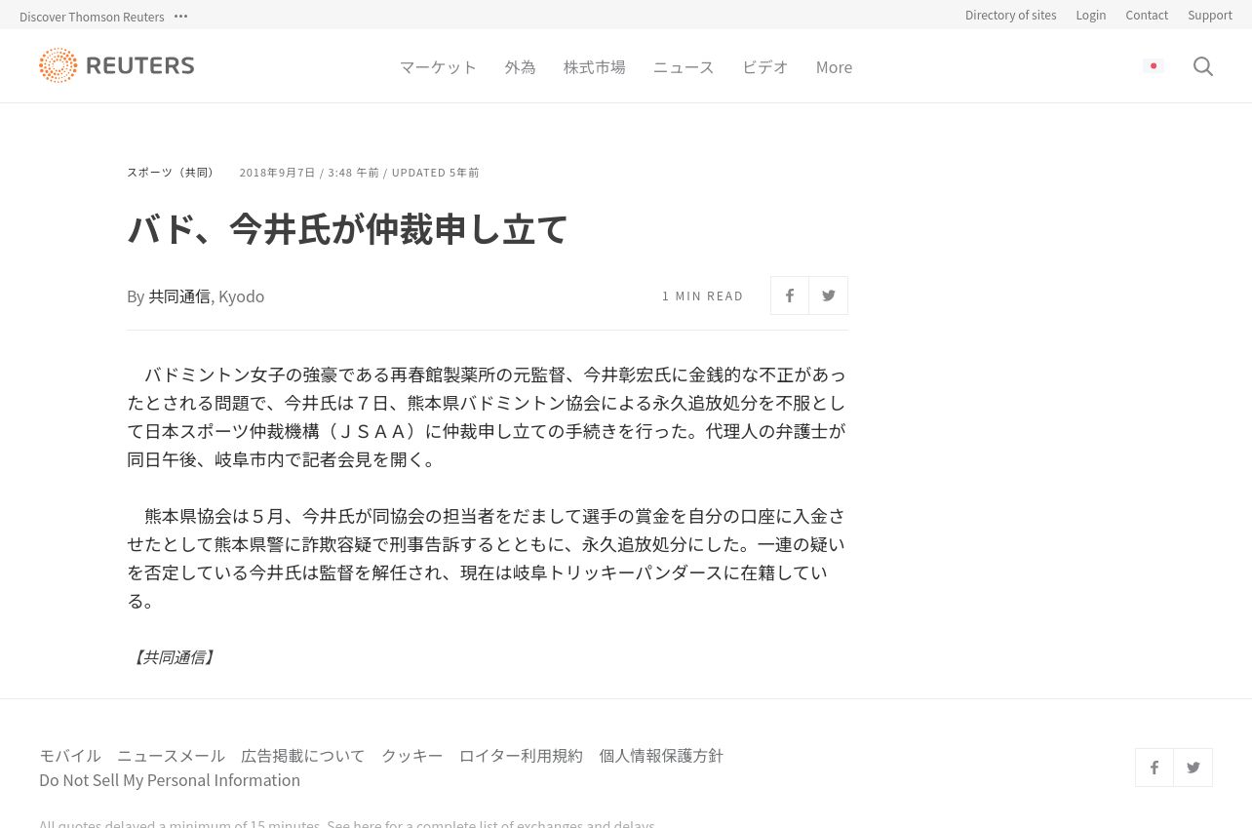The height and width of the screenshot is (828, 1252).
Task: Click the Login link
Action: pyautogui.click(x=1090, y=15)
